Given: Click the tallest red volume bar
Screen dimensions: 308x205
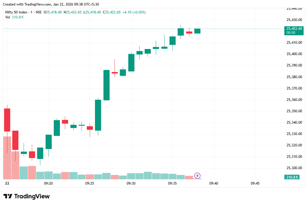Looking at the screenshot, I should (x=7, y=157).
